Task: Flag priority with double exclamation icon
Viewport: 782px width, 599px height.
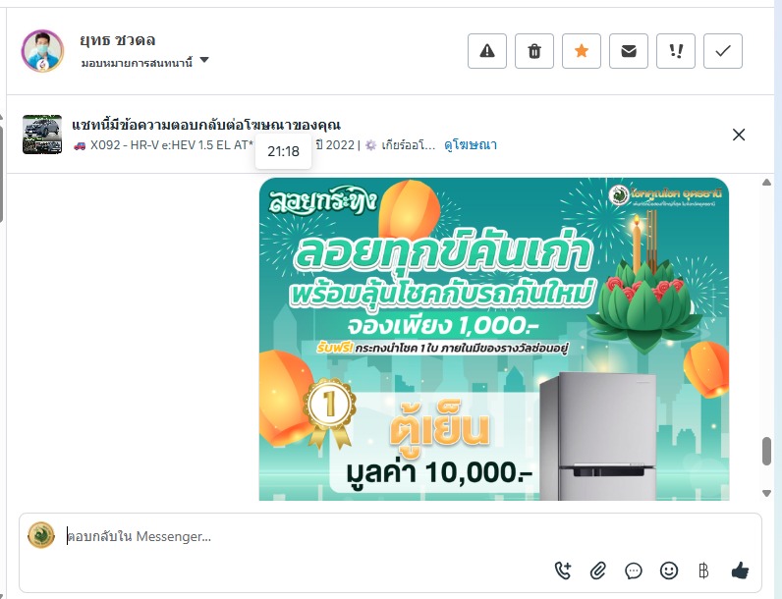Action: pos(676,51)
